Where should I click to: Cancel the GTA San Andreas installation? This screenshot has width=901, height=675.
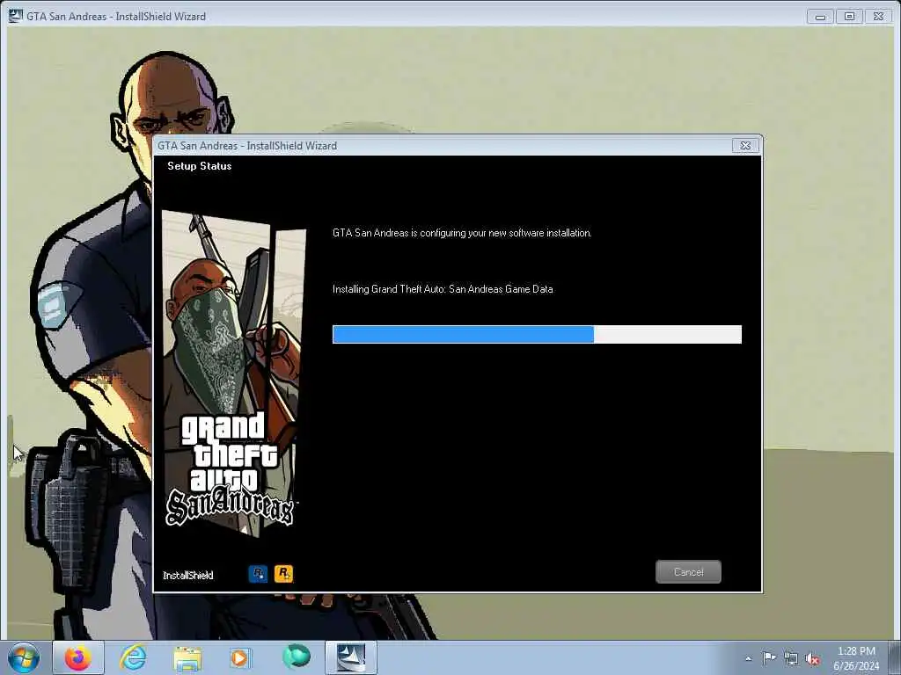tap(688, 571)
